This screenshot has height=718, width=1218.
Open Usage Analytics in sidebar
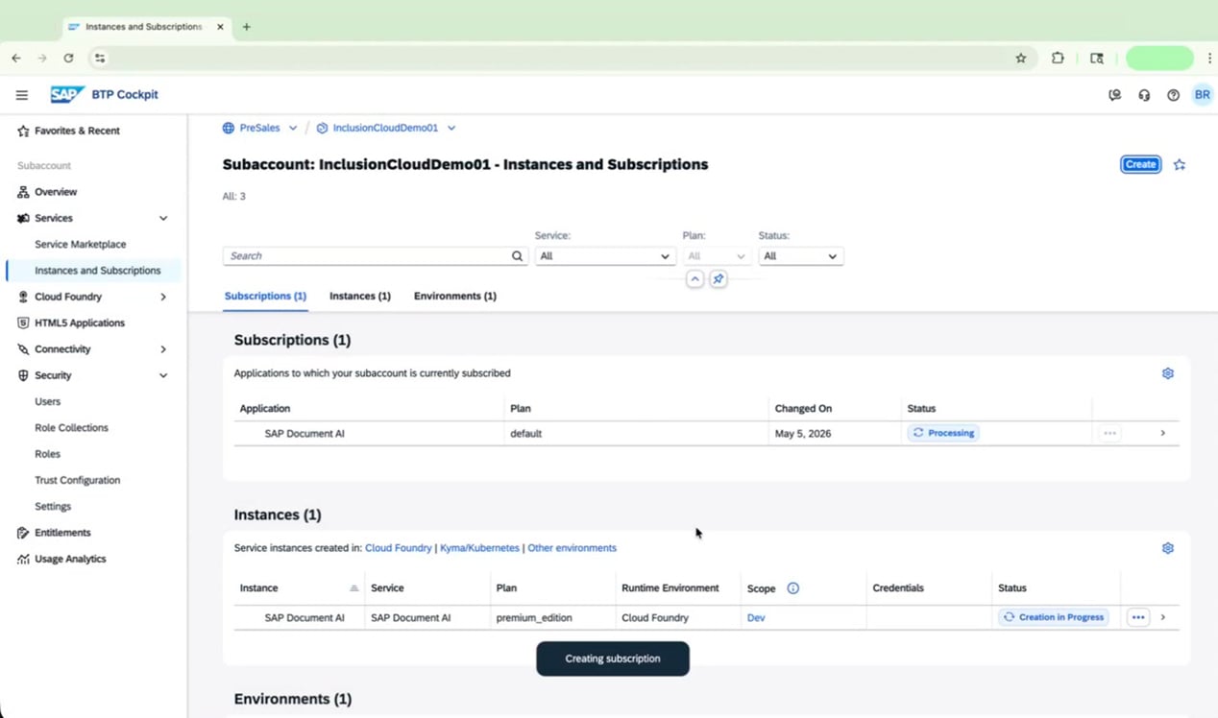70,559
